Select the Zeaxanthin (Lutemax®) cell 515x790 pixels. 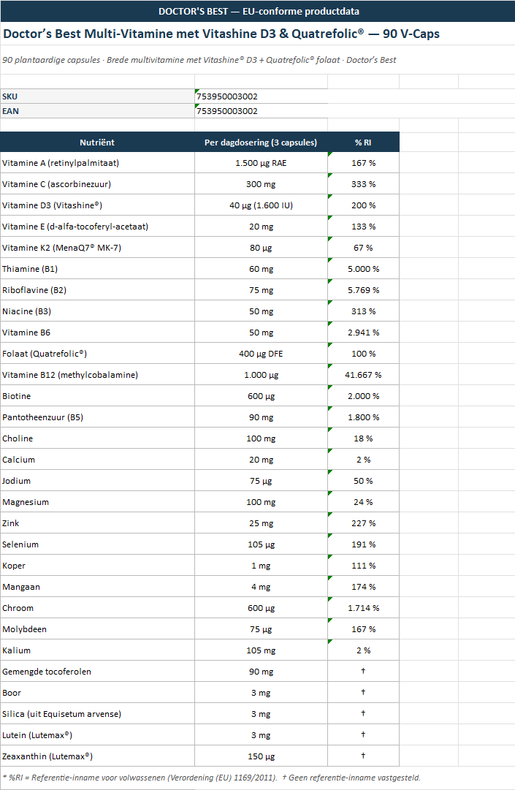97,755
